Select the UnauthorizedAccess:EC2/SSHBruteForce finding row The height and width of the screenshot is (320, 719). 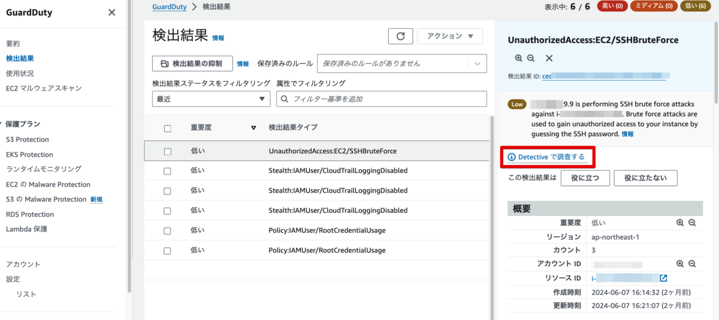(x=316, y=151)
